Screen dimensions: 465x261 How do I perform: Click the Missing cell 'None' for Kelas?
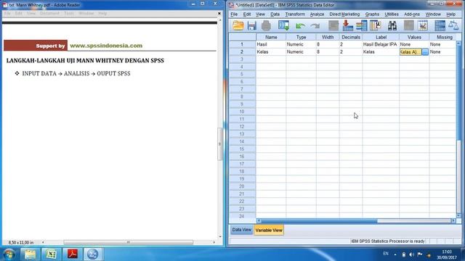coord(442,51)
